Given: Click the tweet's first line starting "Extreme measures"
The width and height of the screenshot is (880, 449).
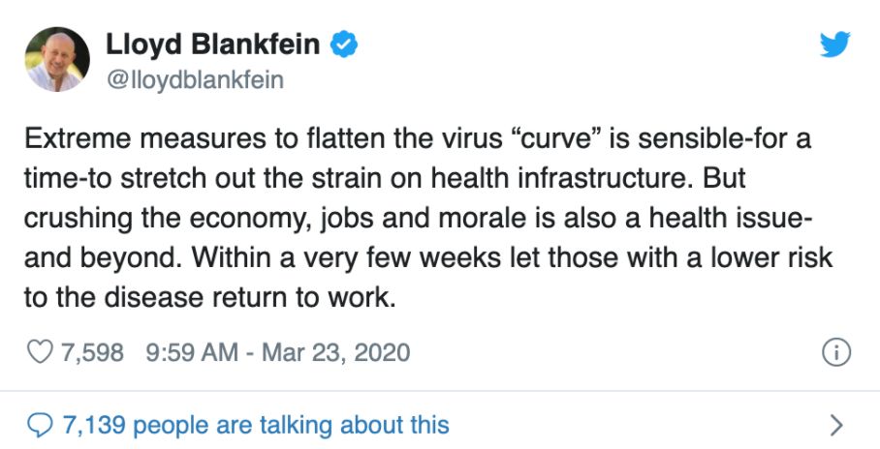Looking at the screenshot, I should pos(417,139).
